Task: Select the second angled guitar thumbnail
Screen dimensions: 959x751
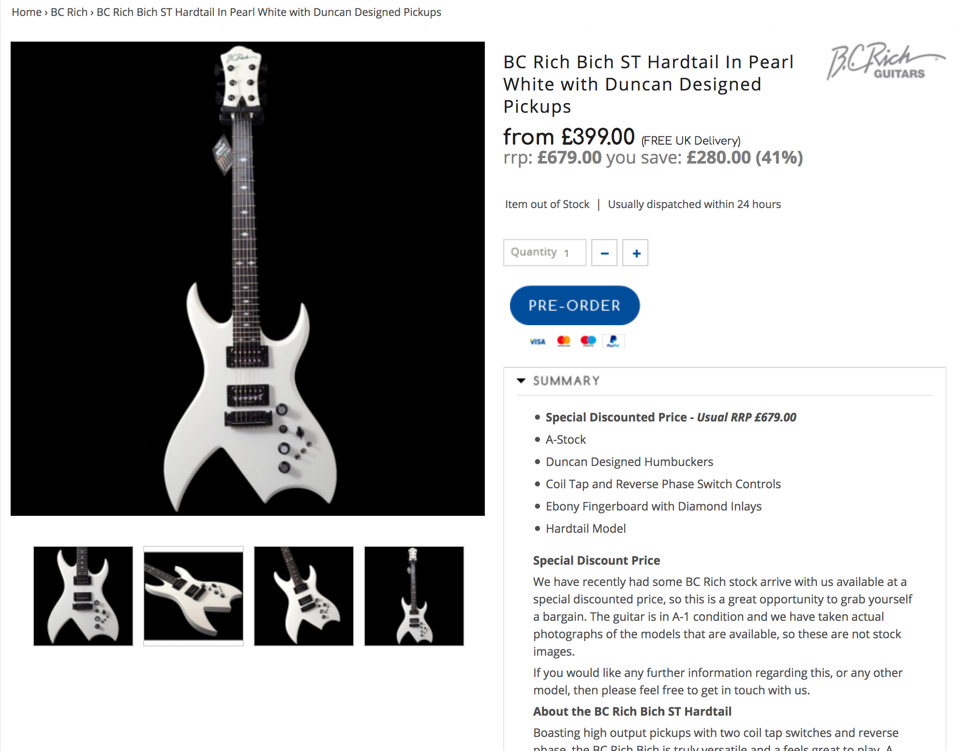Action: [x=194, y=596]
